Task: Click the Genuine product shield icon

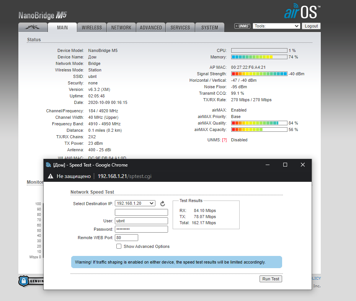Action: point(24,281)
